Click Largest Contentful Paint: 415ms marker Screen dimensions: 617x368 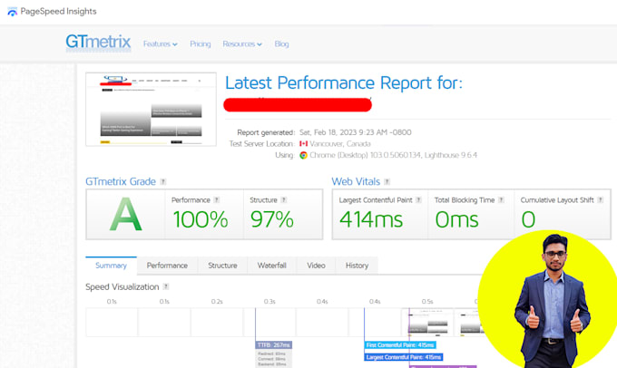pyautogui.click(x=404, y=357)
